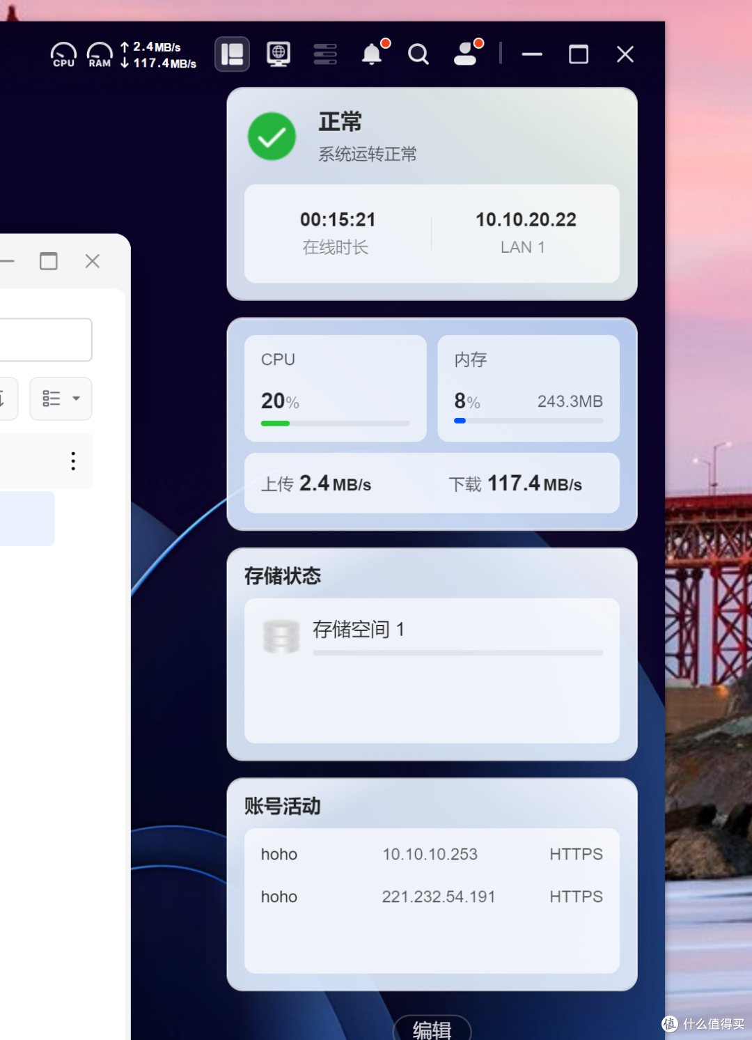Click the uptime value 00:15:21
This screenshot has width=752, height=1040.
point(338,220)
